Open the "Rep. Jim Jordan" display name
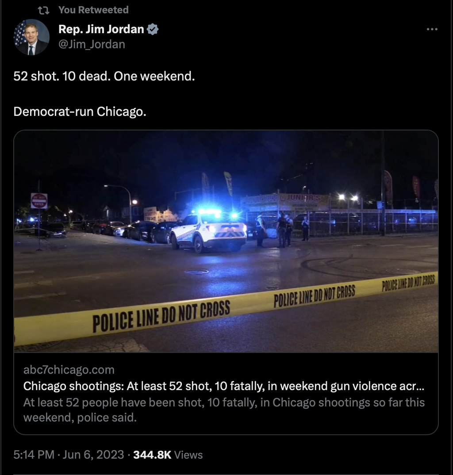 tap(101, 29)
